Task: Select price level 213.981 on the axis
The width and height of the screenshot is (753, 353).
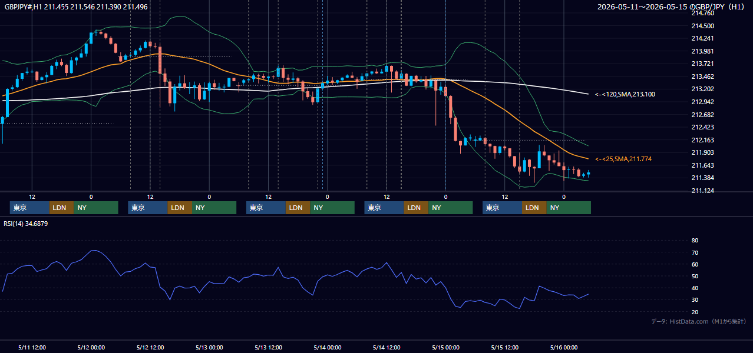Action: pos(703,51)
